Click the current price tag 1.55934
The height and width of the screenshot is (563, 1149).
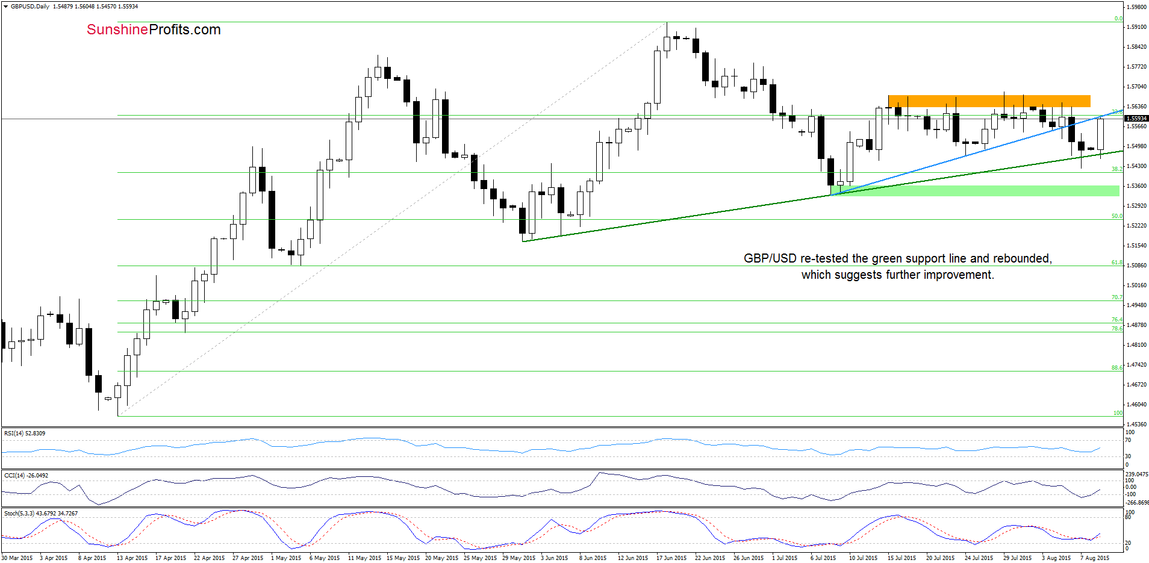[x=1136, y=119]
